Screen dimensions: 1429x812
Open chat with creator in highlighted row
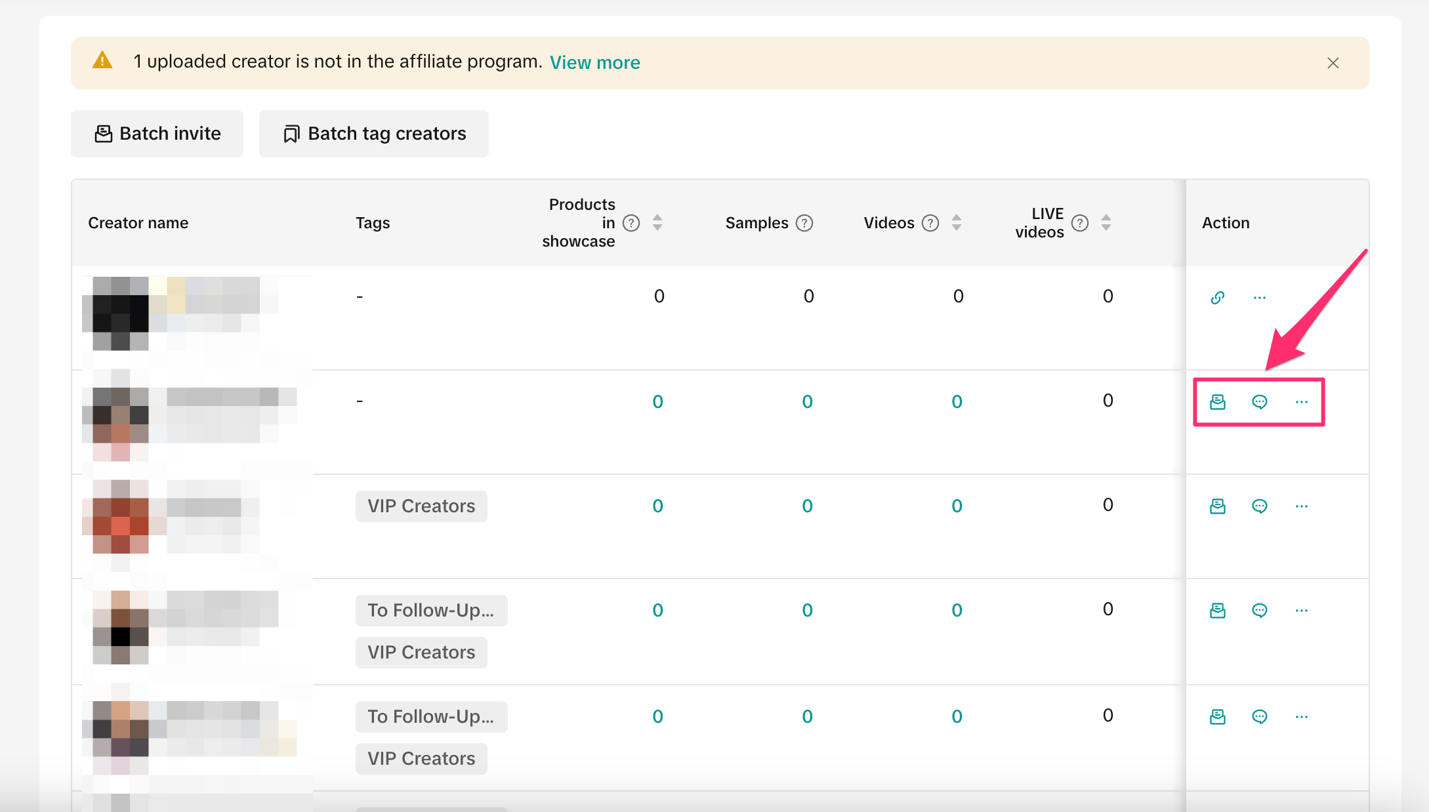[x=1259, y=402]
